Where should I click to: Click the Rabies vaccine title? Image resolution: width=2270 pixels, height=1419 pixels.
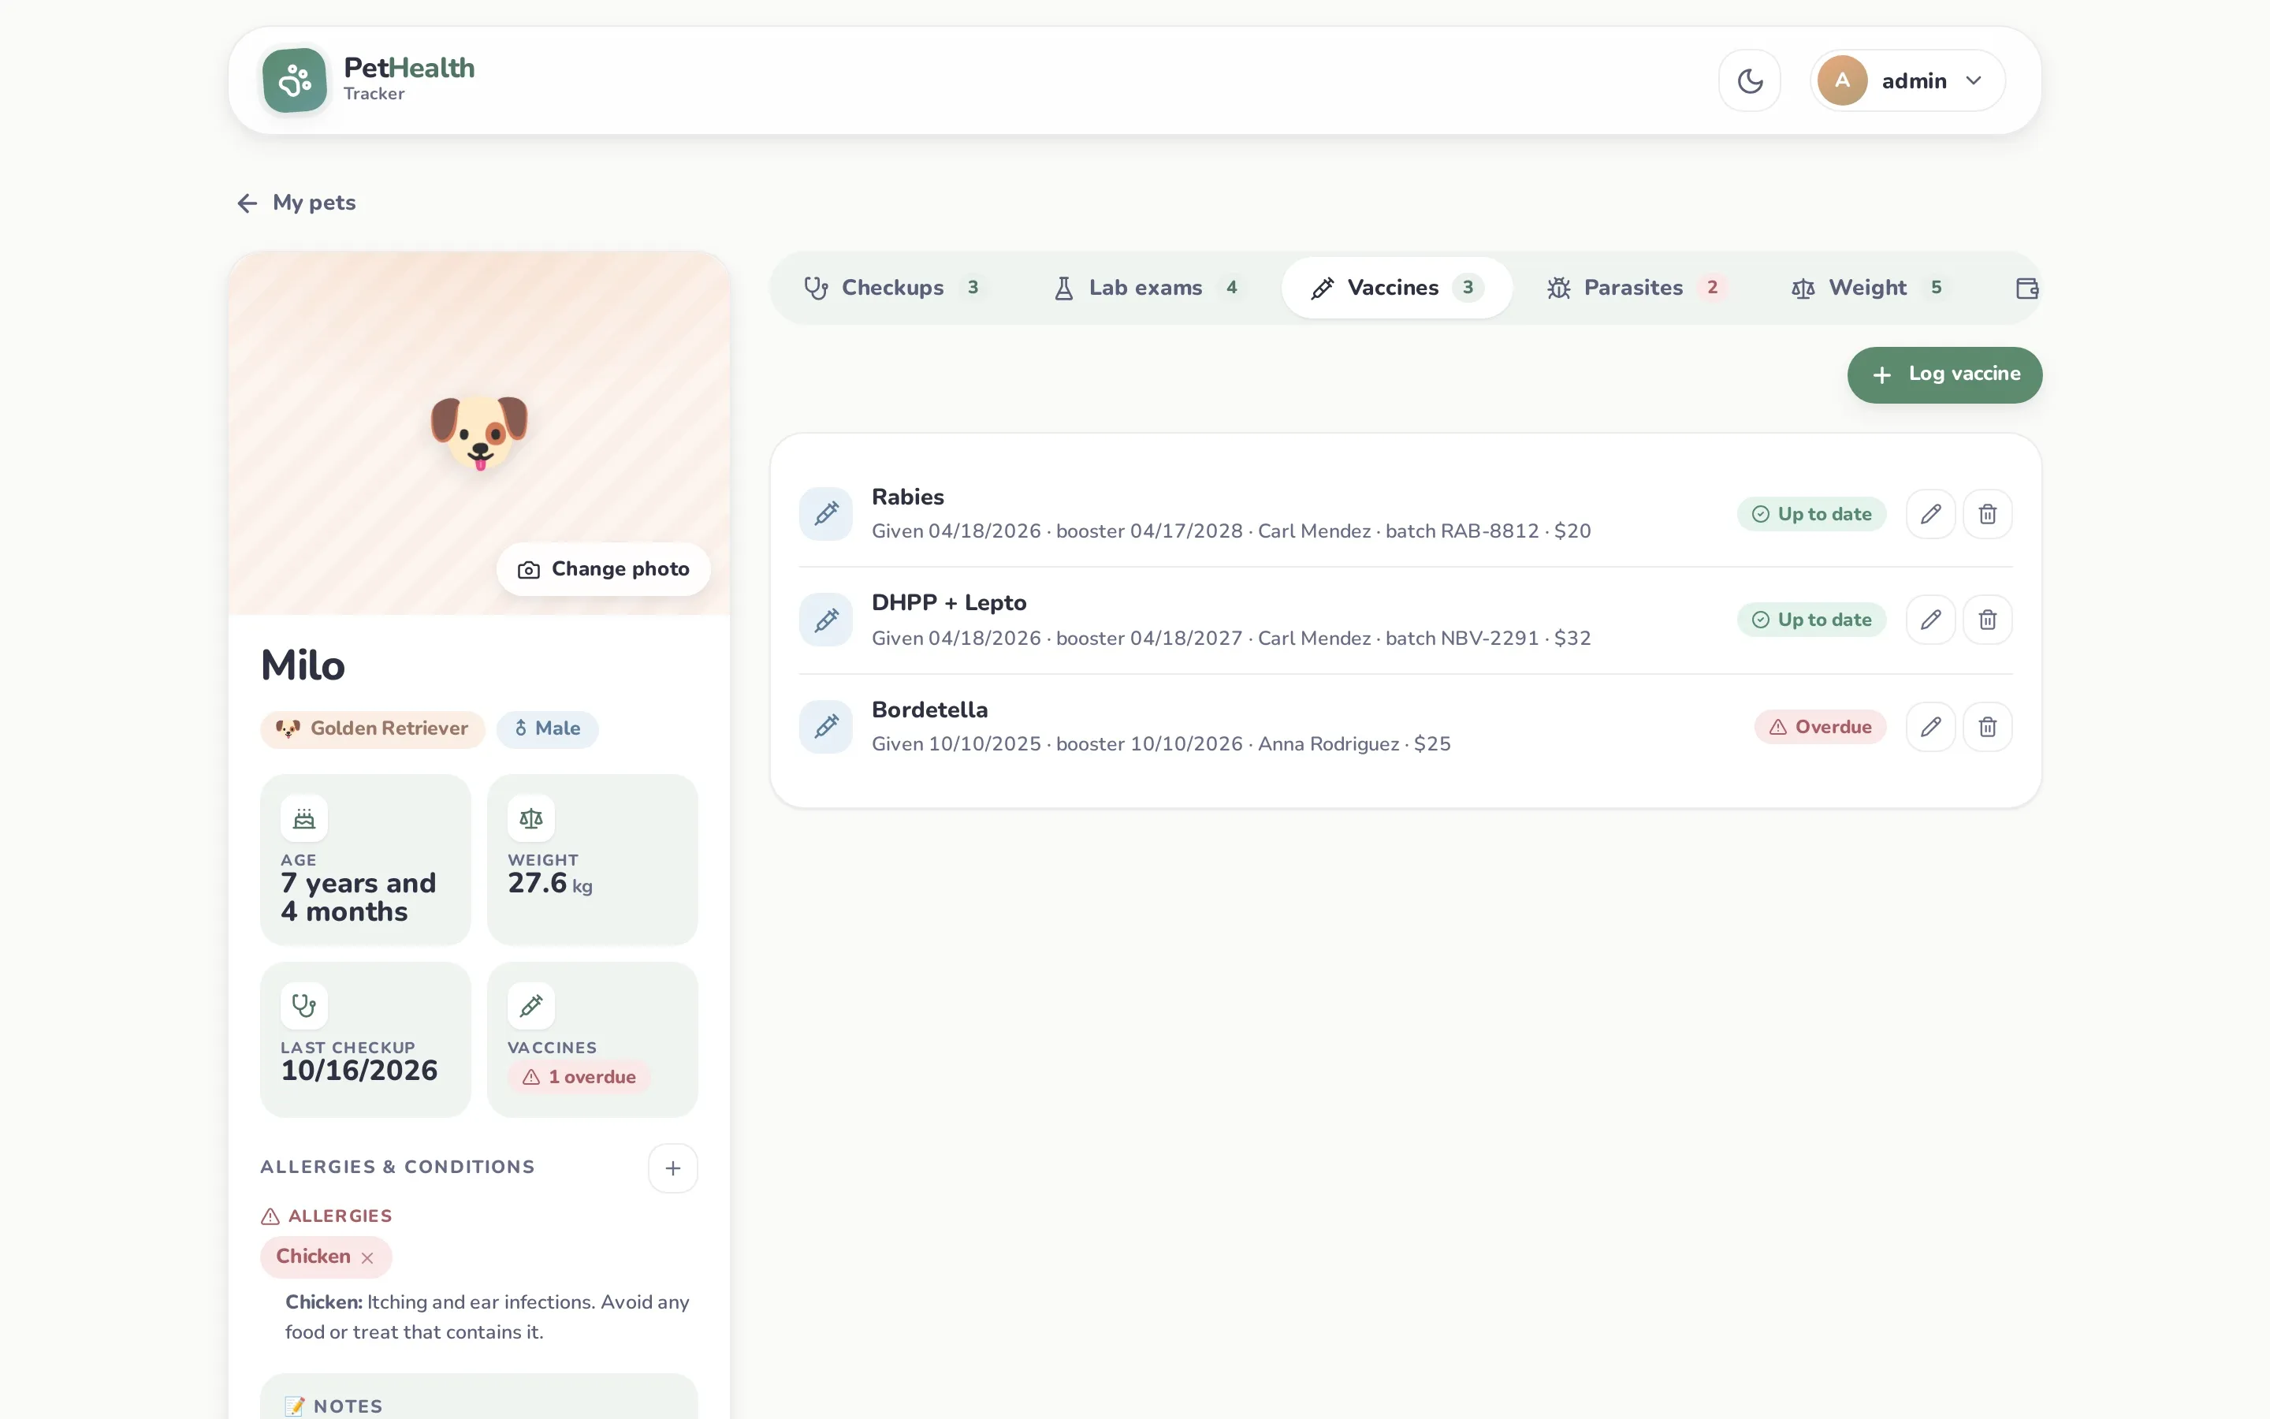(907, 497)
